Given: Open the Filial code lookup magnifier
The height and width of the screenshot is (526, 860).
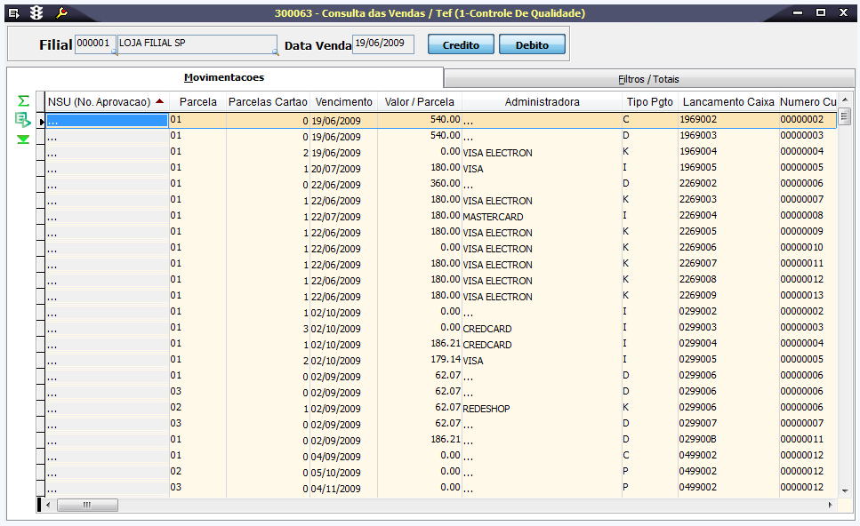Looking at the screenshot, I should 113,52.
